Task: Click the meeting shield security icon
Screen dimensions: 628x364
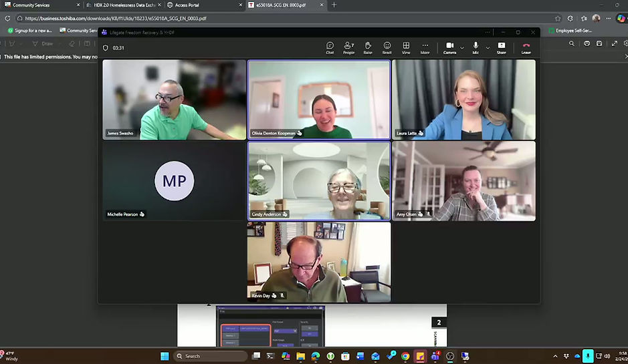Action: tap(105, 47)
